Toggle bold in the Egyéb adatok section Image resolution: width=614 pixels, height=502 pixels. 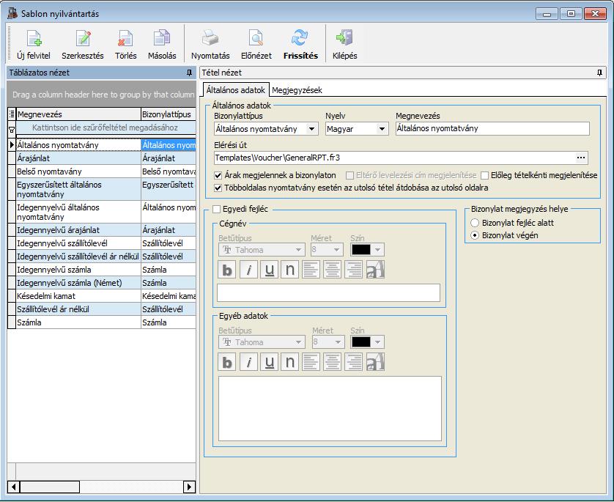pos(227,362)
